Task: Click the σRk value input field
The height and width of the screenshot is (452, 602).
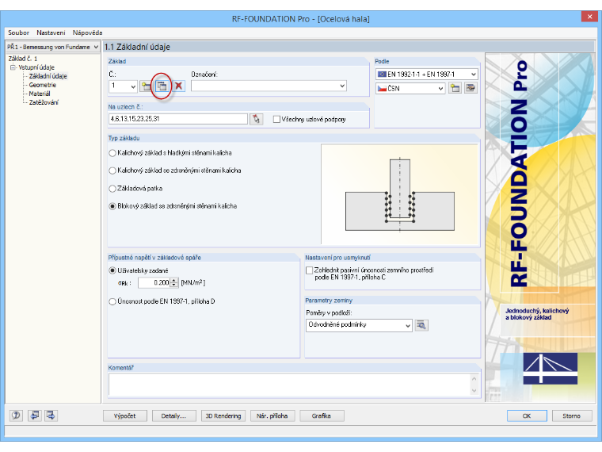Action: click(x=154, y=283)
